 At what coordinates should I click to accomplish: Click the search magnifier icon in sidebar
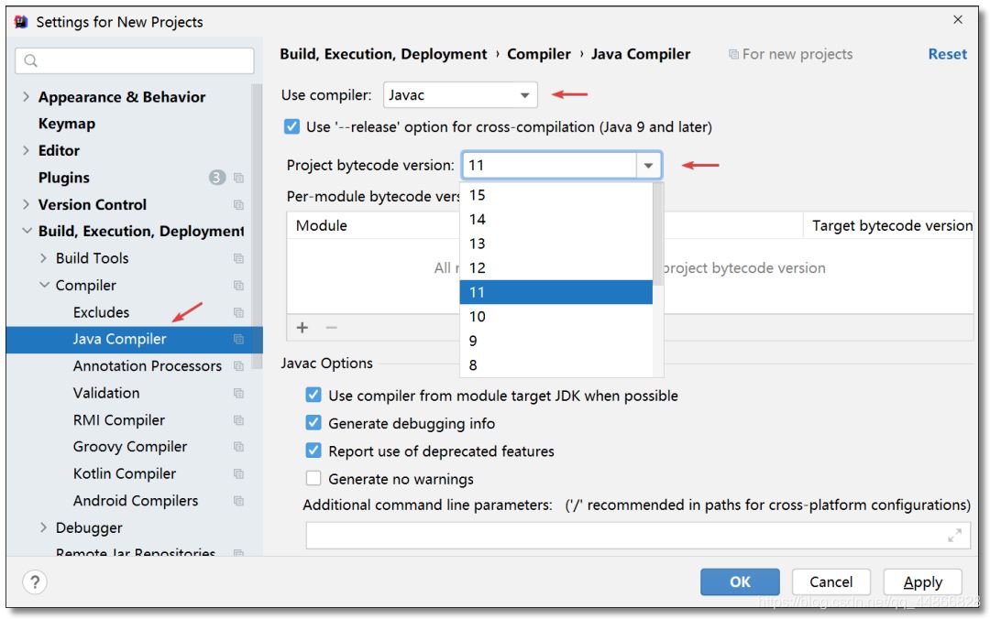pos(31,61)
